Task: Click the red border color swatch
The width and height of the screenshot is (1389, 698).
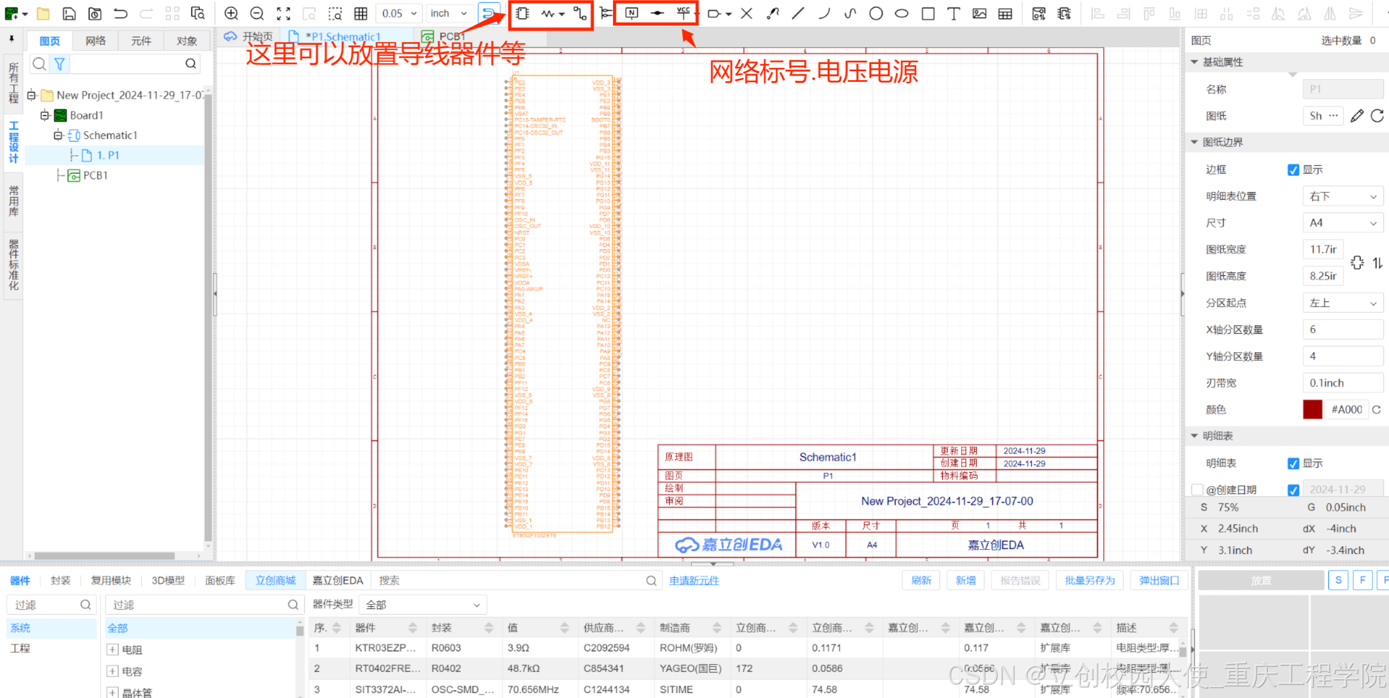Action: (1312, 409)
